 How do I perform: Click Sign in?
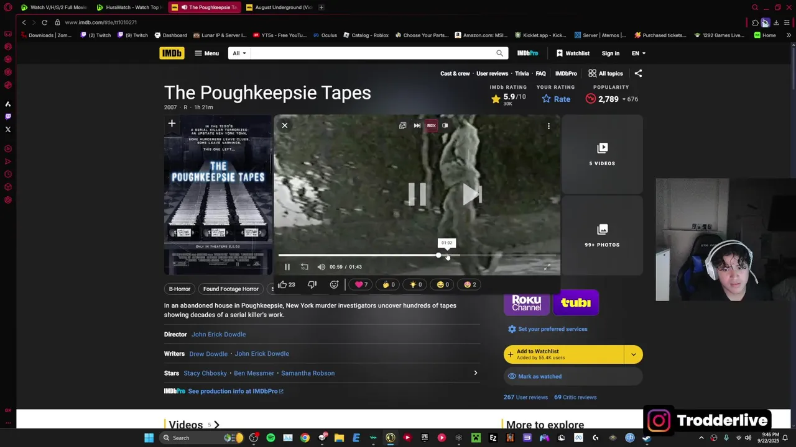611,53
